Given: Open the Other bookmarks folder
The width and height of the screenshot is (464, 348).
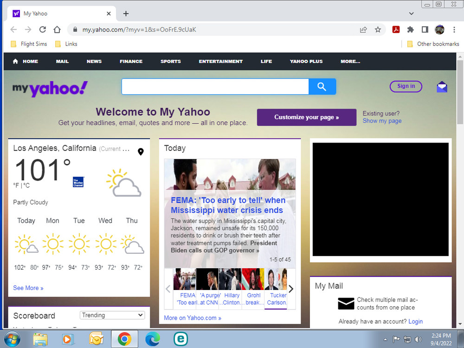Looking at the screenshot, I should [x=433, y=44].
